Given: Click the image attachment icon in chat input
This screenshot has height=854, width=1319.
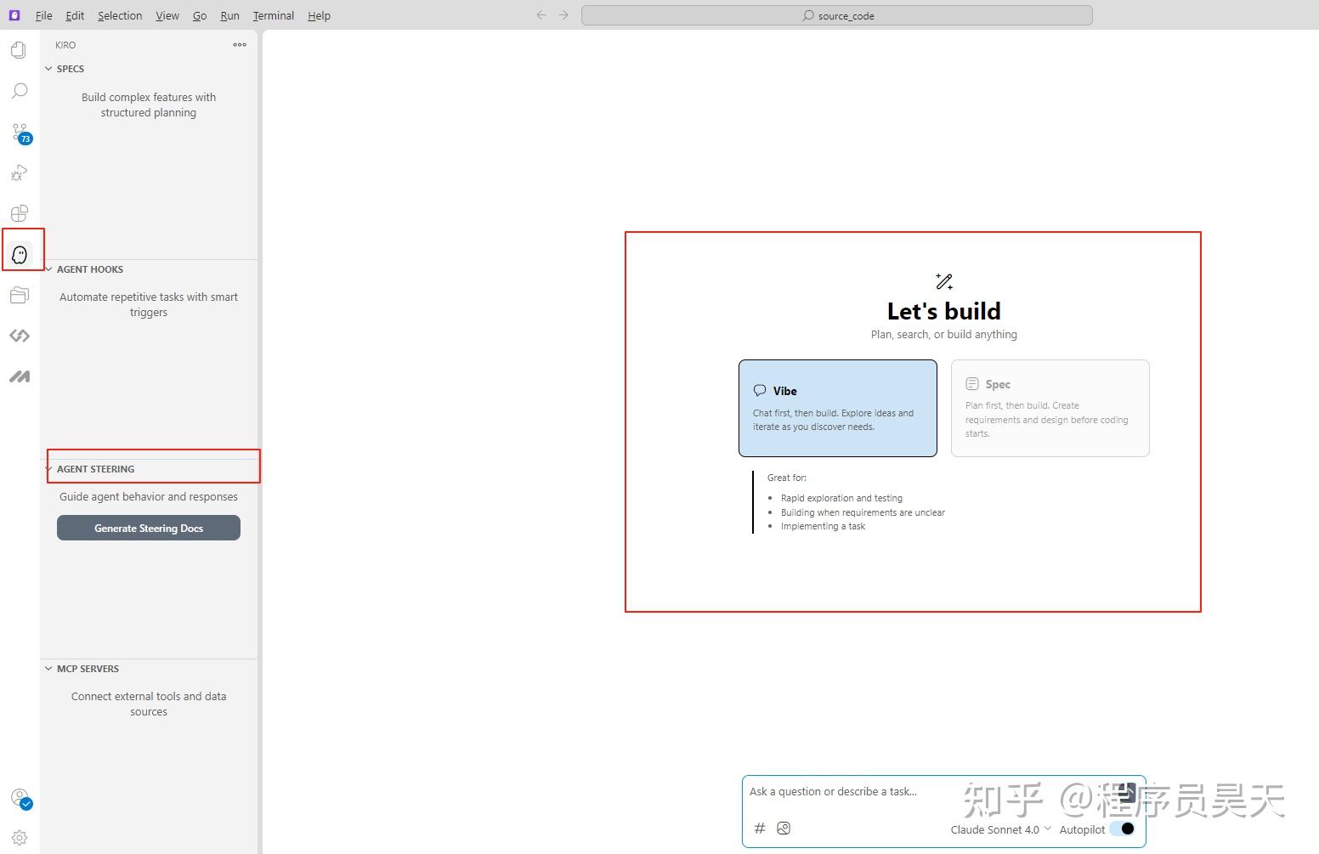Looking at the screenshot, I should click(783, 828).
